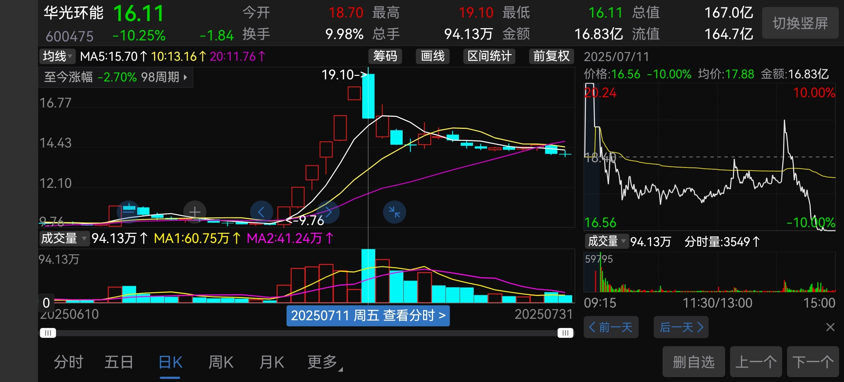
Task: Click the right chevron circle on K-line chart
Action: [x=328, y=212]
